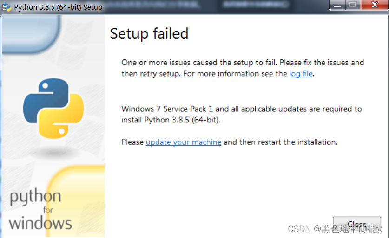389x238 pixels.
Task: Click the small "for" text in the sidebar branding
Action: (48, 210)
